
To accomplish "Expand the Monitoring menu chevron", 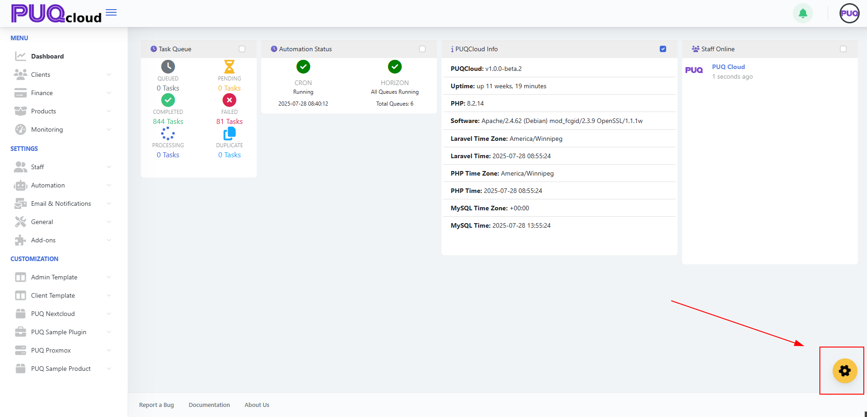I will 109,129.
